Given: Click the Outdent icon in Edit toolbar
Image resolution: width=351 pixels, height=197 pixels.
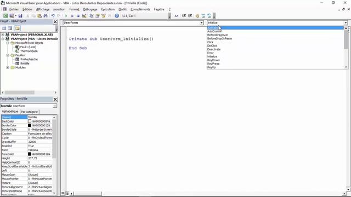Looking at the screenshot, I should [190, 16].
